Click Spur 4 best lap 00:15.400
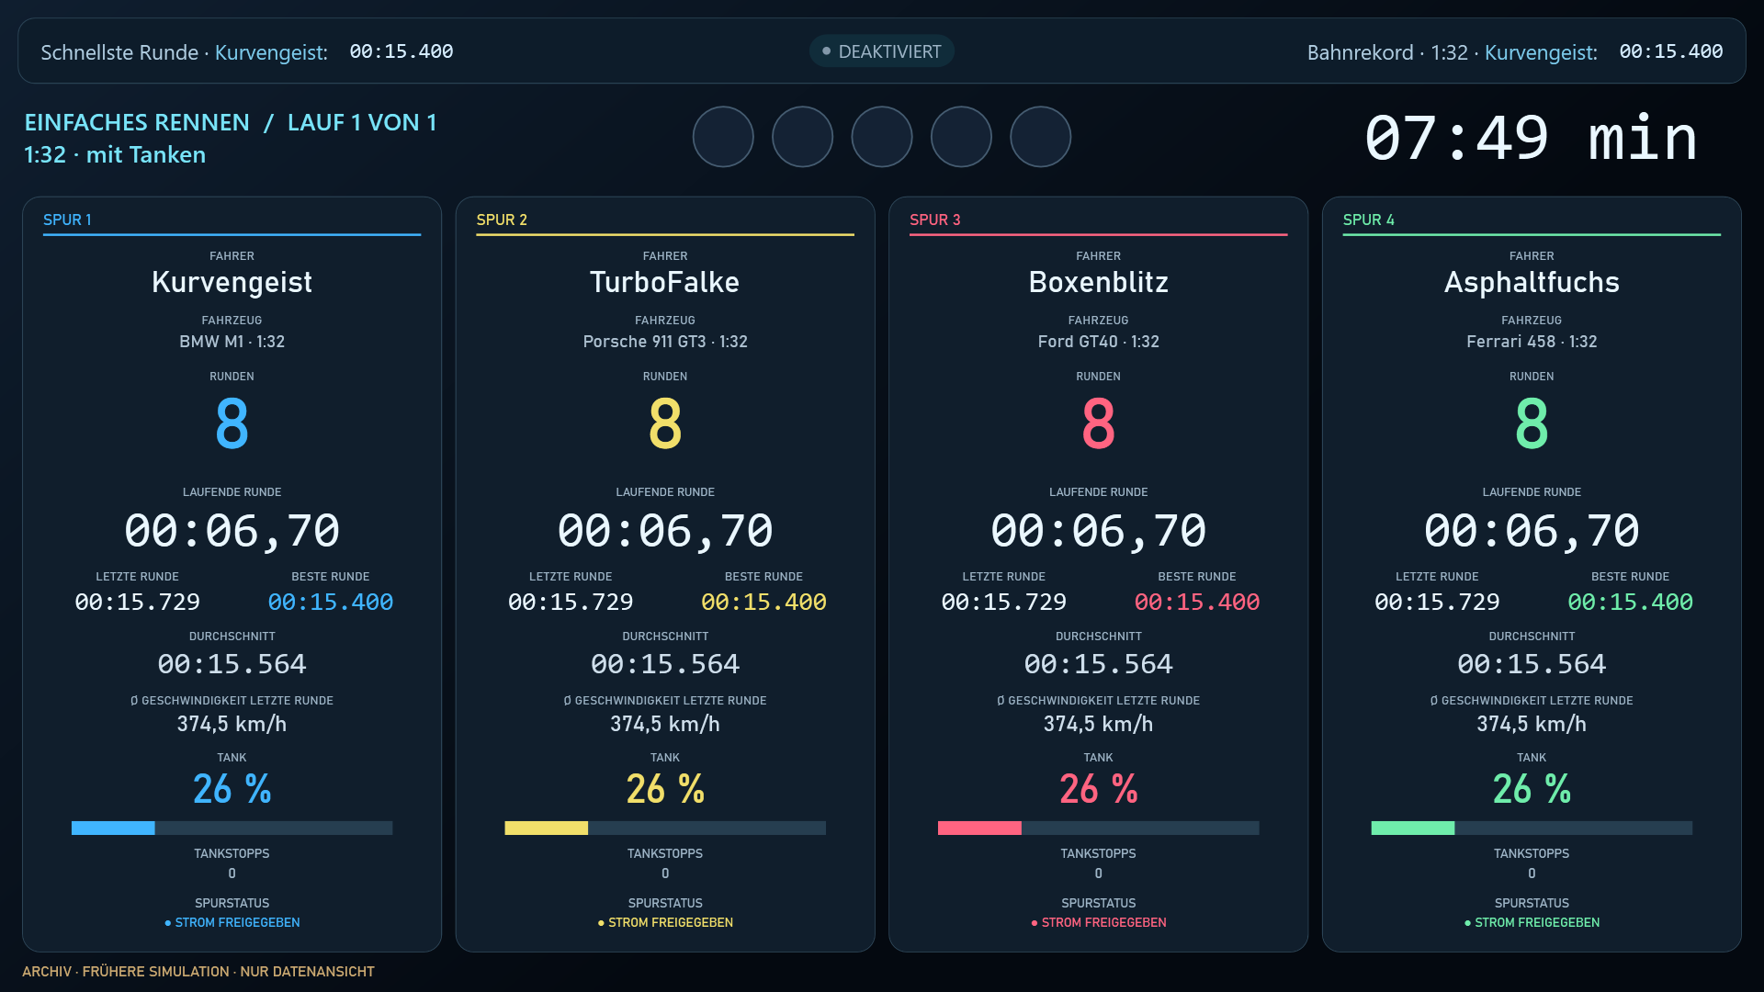Image resolution: width=1764 pixels, height=992 pixels. tap(1630, 602)
